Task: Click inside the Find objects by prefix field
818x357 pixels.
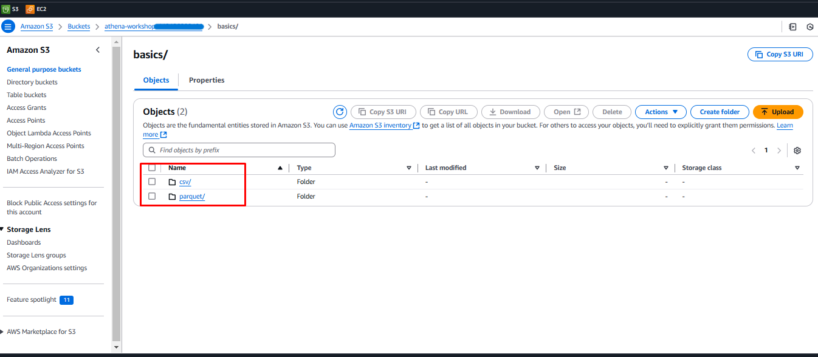Action: point(238,149)
